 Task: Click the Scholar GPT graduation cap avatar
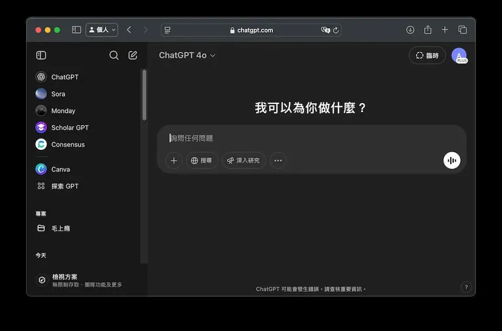point(41,128)
